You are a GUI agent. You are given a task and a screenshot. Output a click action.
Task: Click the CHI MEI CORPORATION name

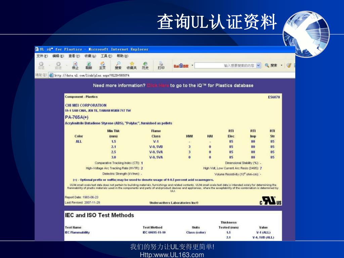(x=86, y=105)
